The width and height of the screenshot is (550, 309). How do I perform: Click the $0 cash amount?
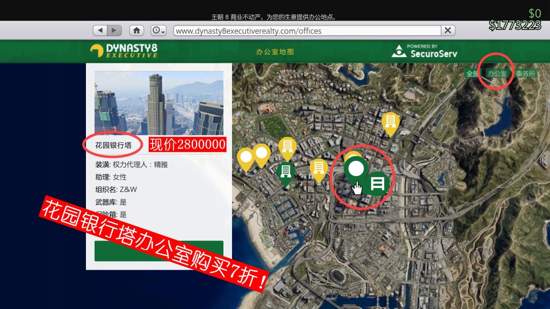click(535, 14)
